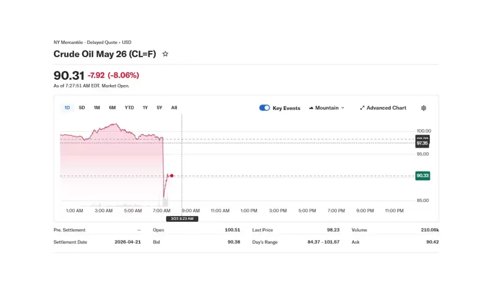Click the As of 7:27:51 AM EDT timestamp
This screenshot has height=297, width=483.
(x=92, y=86)
